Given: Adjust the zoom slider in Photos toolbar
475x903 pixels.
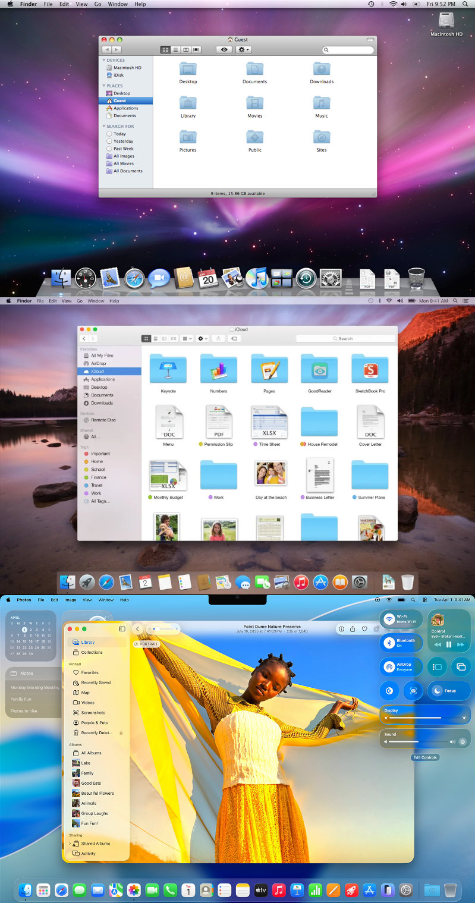Looking at the screenshot, I should tap(163, 628).
